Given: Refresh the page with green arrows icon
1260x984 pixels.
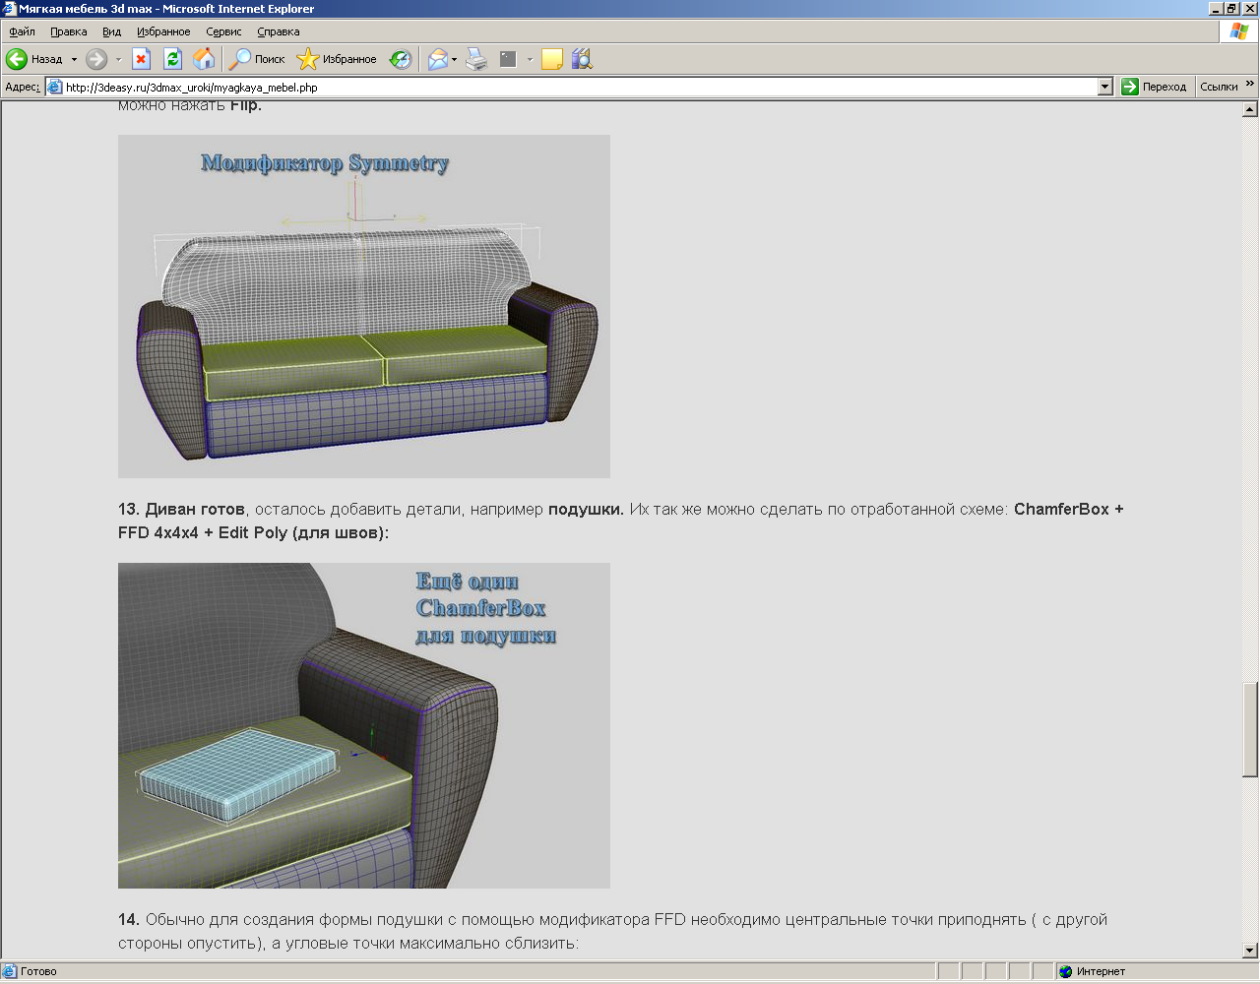Looking at the screenshot, I should [x=172, y=59].
